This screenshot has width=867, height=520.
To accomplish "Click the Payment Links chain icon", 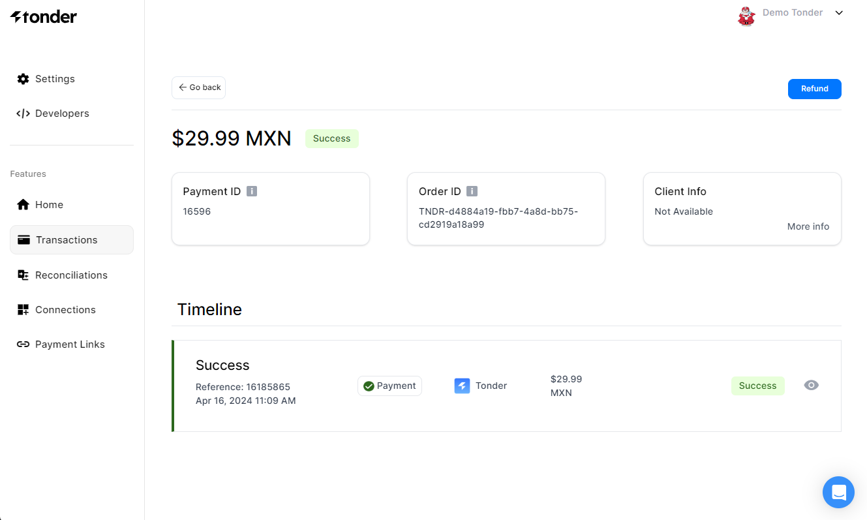I will 23,344.
